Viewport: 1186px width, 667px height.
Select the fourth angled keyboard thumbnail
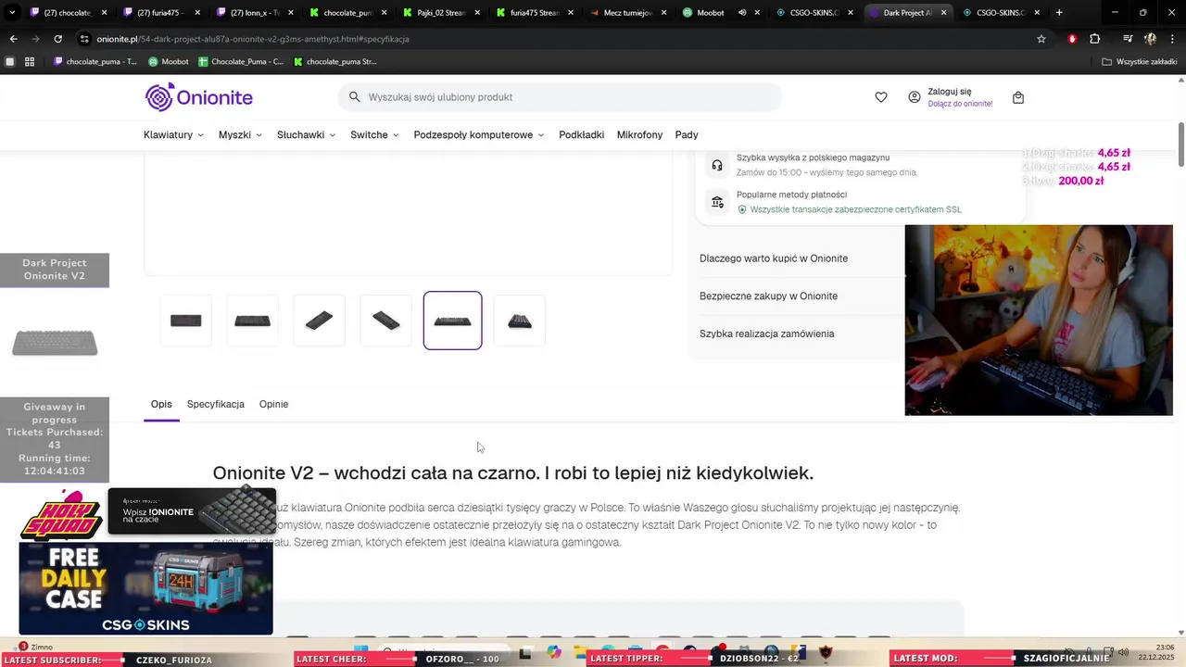(386, 321)
